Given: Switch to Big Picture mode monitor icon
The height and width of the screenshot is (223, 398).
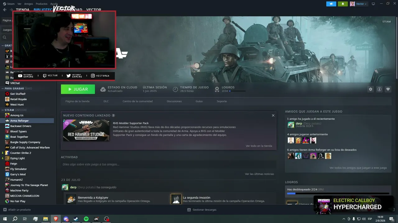Looking at the screenshot, I should point(373,4).
